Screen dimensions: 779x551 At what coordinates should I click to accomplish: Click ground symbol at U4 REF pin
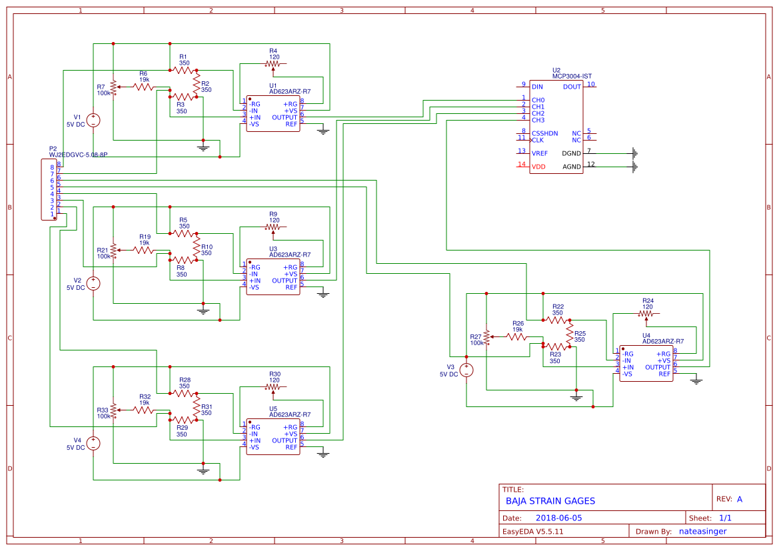pyautogui.click(x=696, y=381)
